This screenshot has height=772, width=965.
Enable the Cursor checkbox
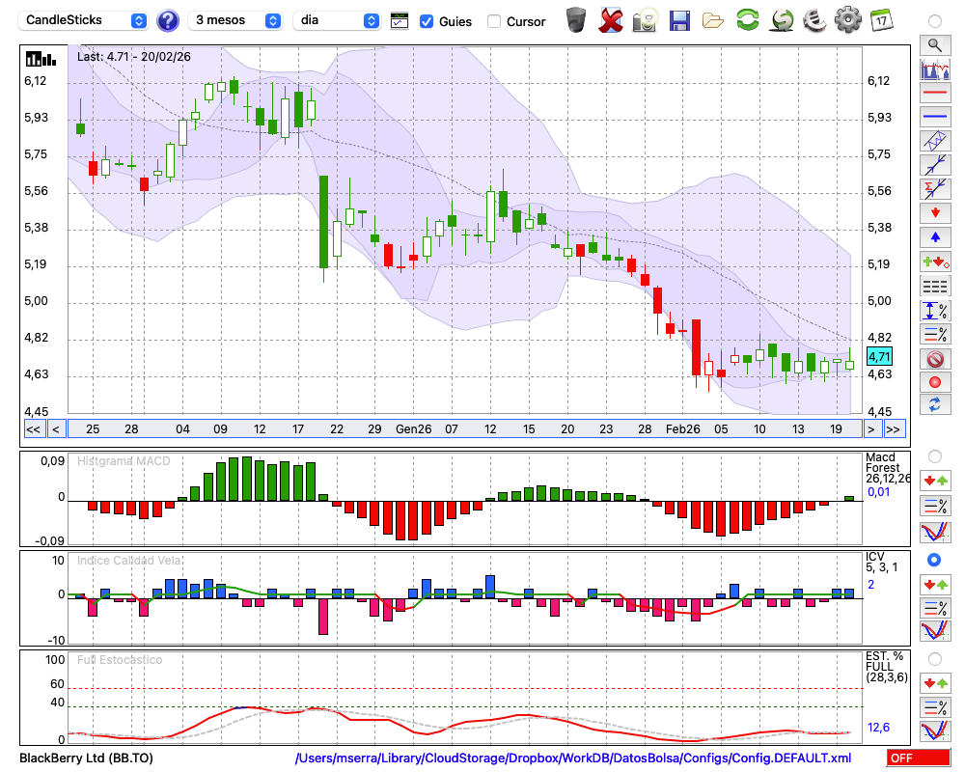click(494, 20)
